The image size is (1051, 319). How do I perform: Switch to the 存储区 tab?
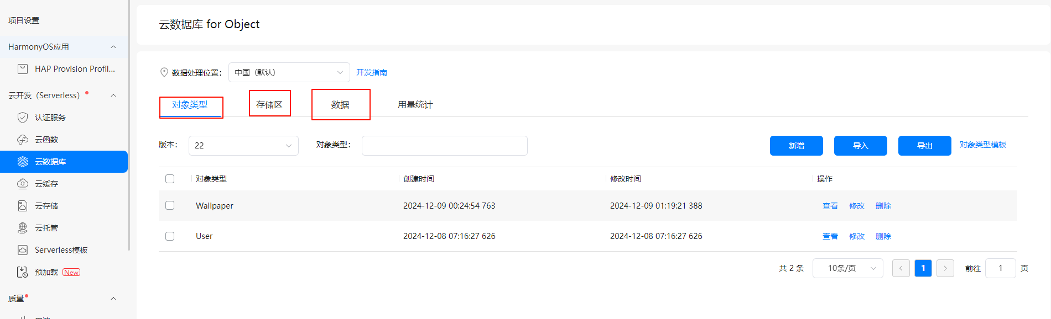[x=269, y=104]
